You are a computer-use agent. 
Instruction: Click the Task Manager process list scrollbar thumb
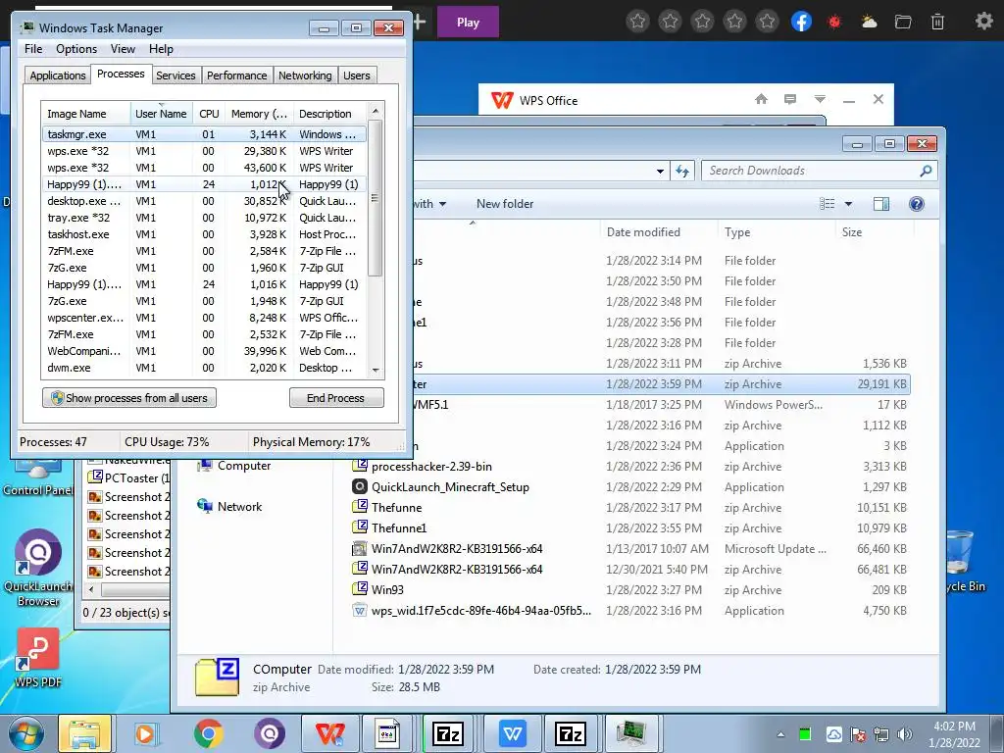pyautogui.click(x=376, y=197)
